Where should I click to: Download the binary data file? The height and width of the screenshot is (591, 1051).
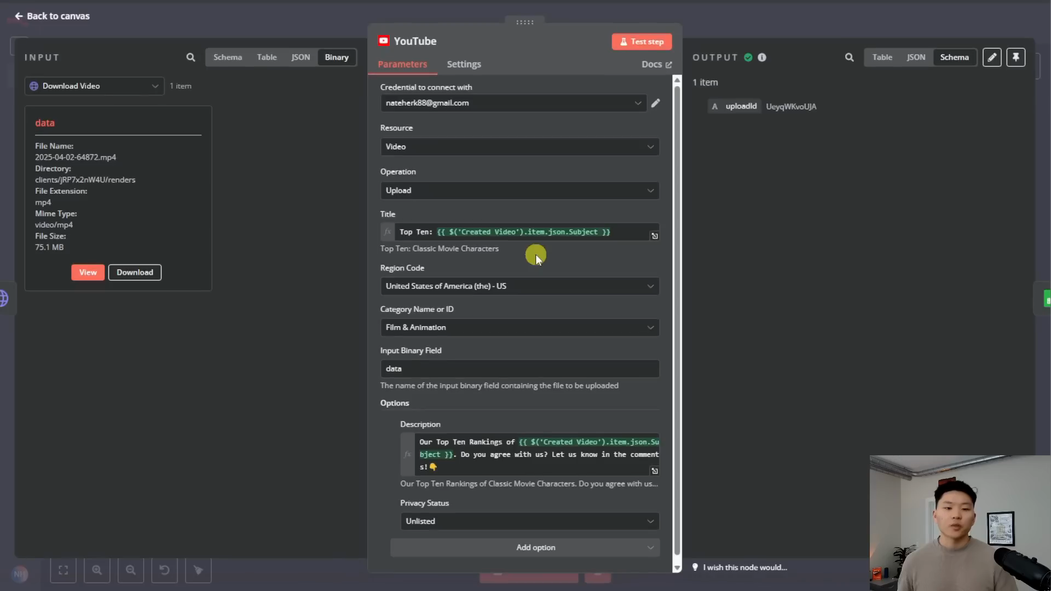pyautogui.click(x=135, y=272)
